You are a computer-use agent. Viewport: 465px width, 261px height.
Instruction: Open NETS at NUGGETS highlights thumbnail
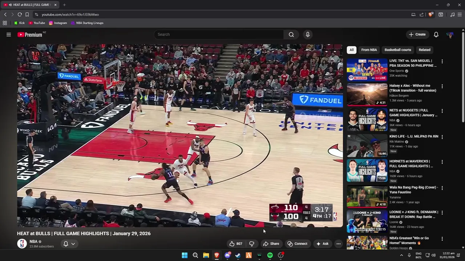coord(367,119)
